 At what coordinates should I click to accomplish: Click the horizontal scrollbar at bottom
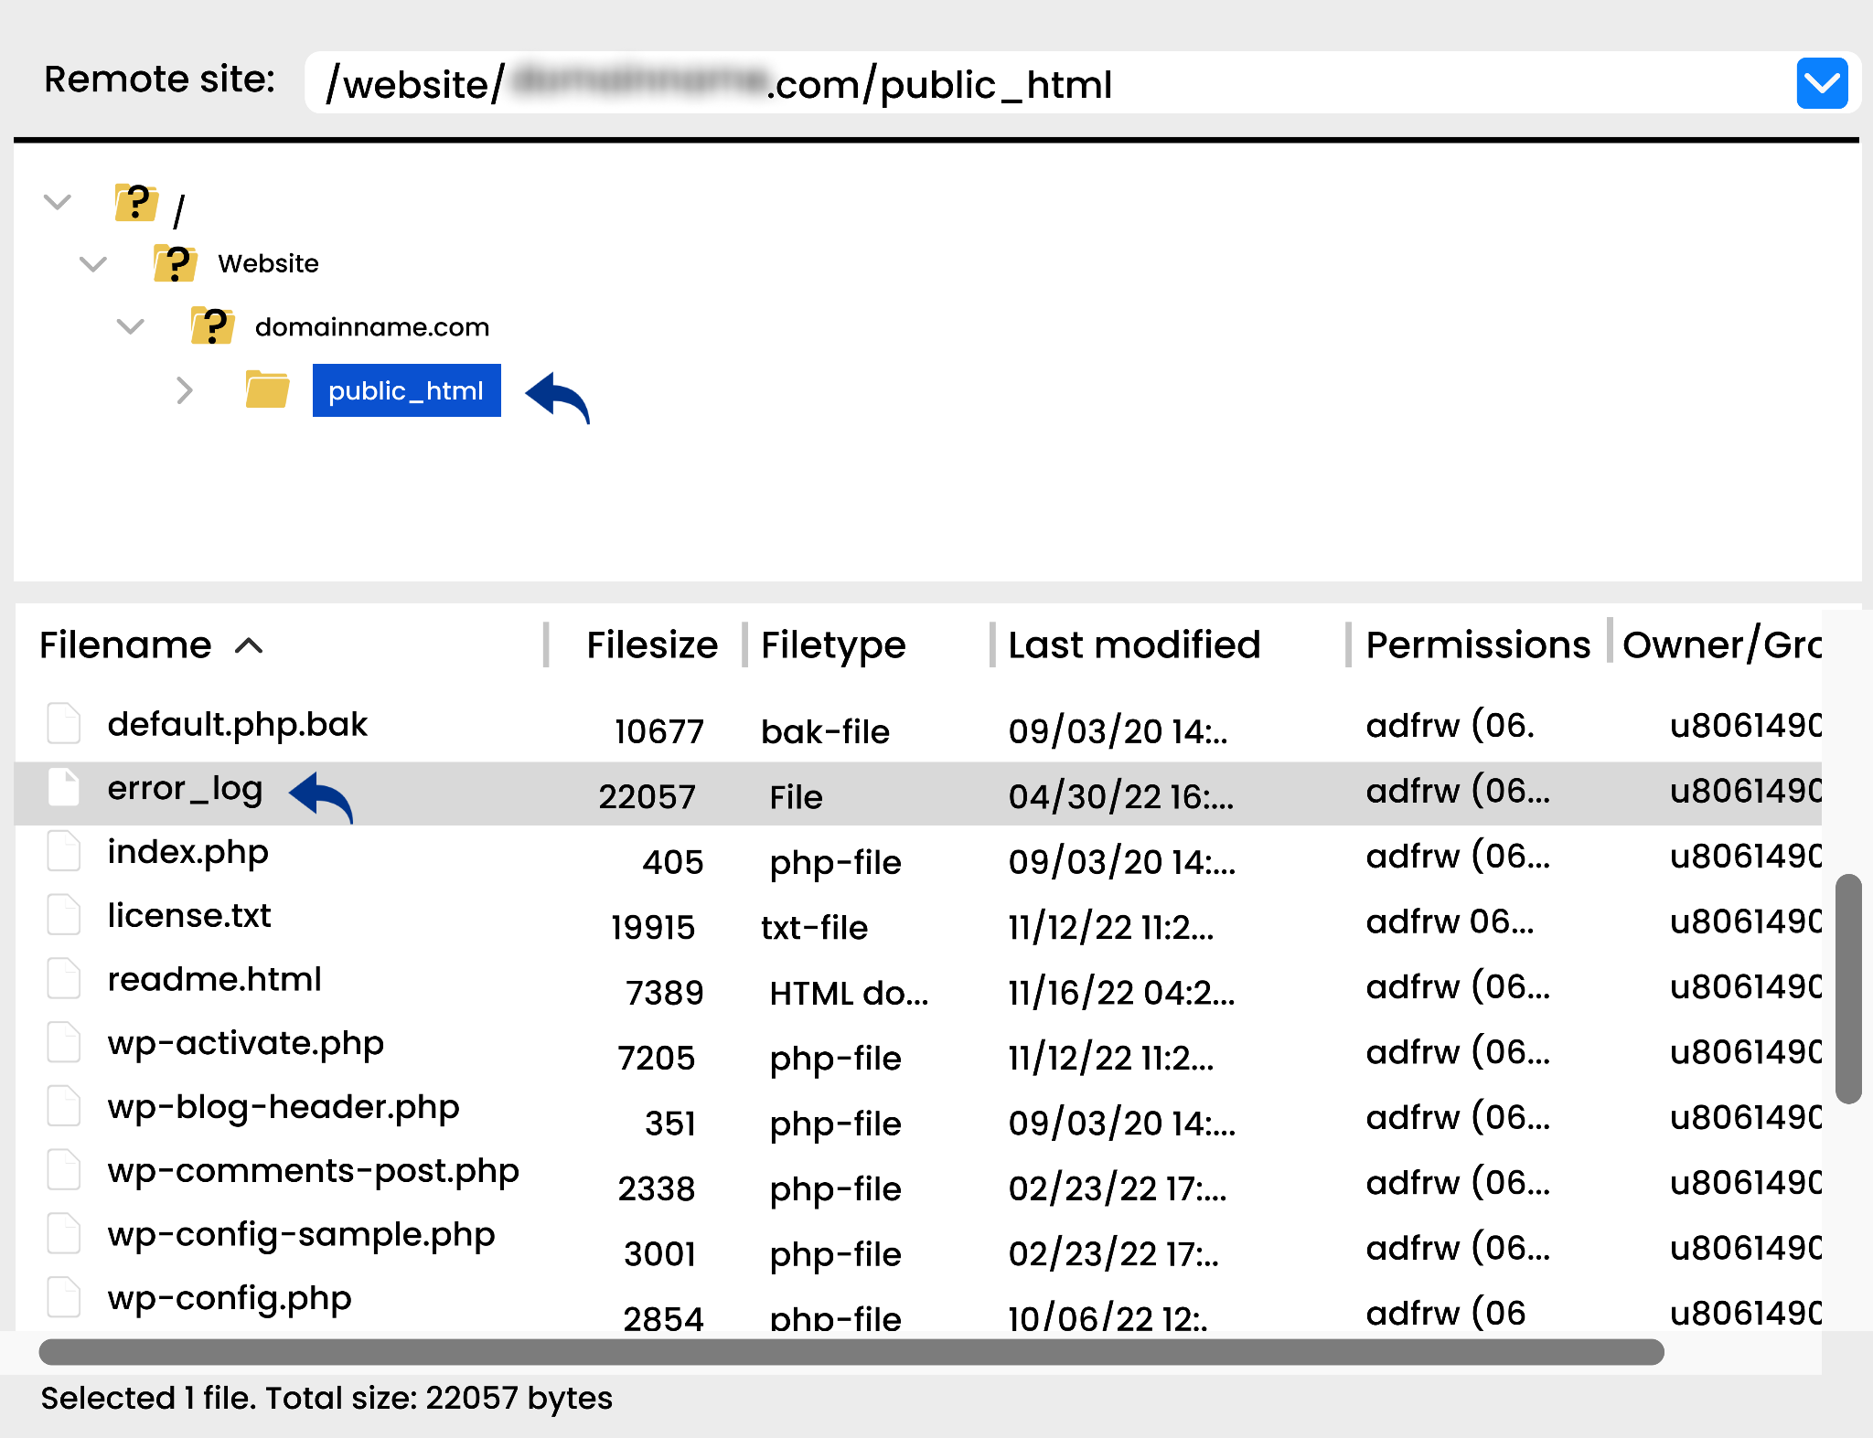point(851,1352)
